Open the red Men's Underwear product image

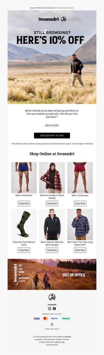[80, 178]
